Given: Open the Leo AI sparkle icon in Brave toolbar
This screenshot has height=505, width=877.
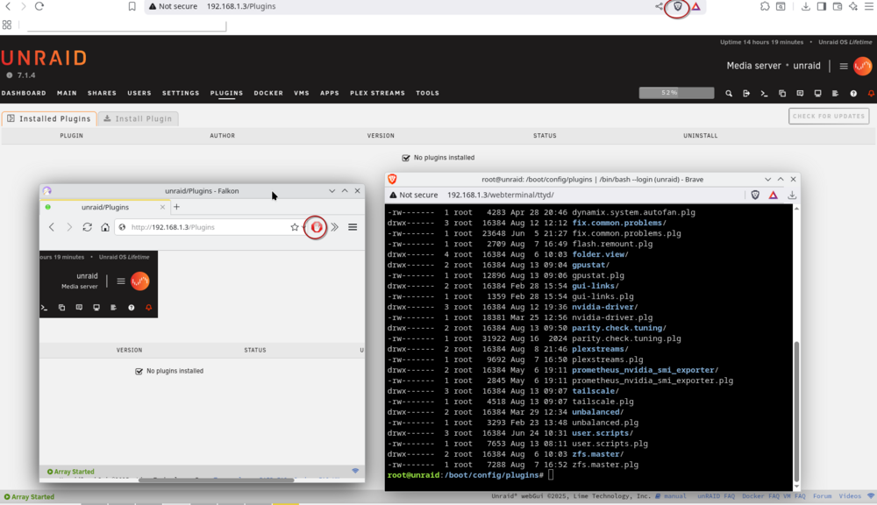Looking at the screenshot, I should pos(853,7).
